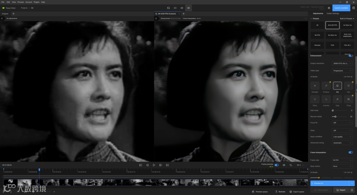The width and height of the screenshot is (357, 195).
Task: Jump to the last frame
Action: [x=167, y=165]
